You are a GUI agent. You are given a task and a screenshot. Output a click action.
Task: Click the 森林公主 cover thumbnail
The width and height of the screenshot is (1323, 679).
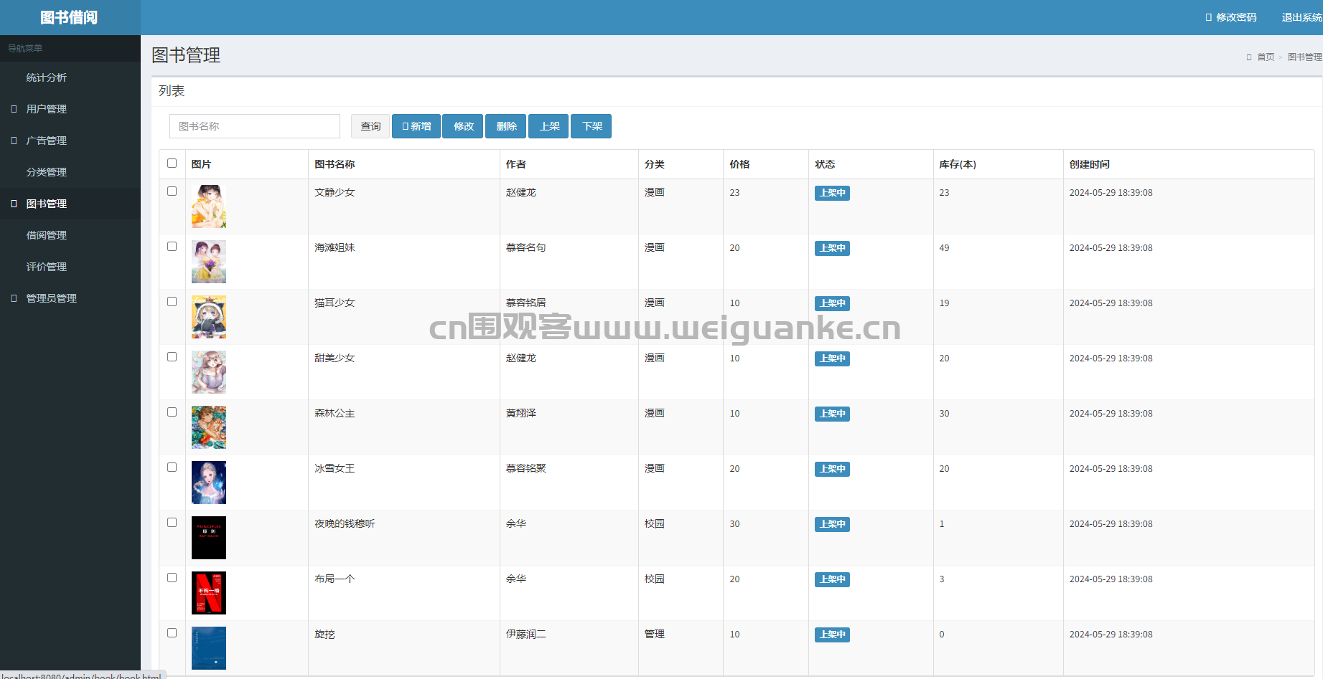[x=209, y=427]
